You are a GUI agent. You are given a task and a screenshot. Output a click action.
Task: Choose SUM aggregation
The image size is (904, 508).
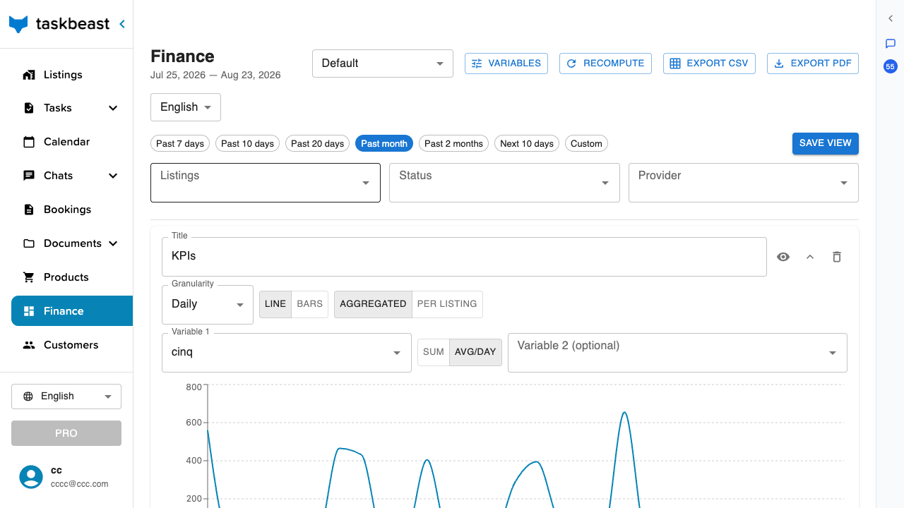pos(434,352)
